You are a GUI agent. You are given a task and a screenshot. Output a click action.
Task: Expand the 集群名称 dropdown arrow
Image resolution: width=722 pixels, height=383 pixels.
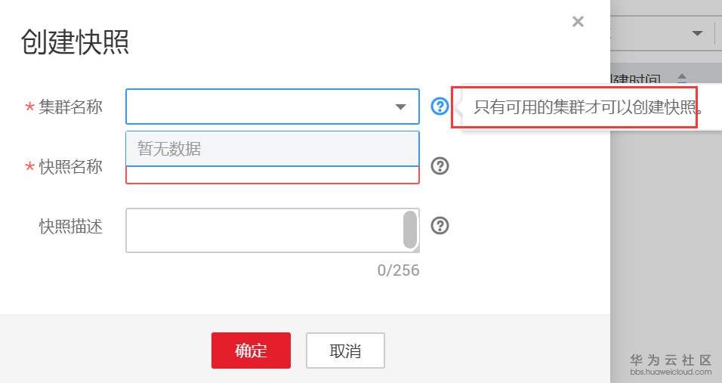[401, 107]
